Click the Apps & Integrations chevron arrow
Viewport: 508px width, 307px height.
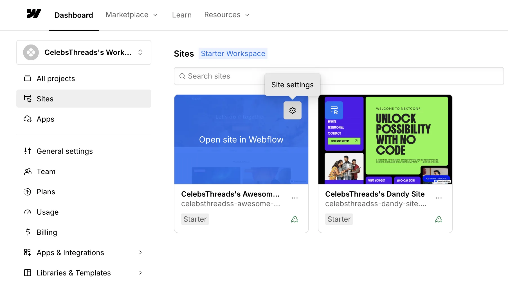pos(140,252)
